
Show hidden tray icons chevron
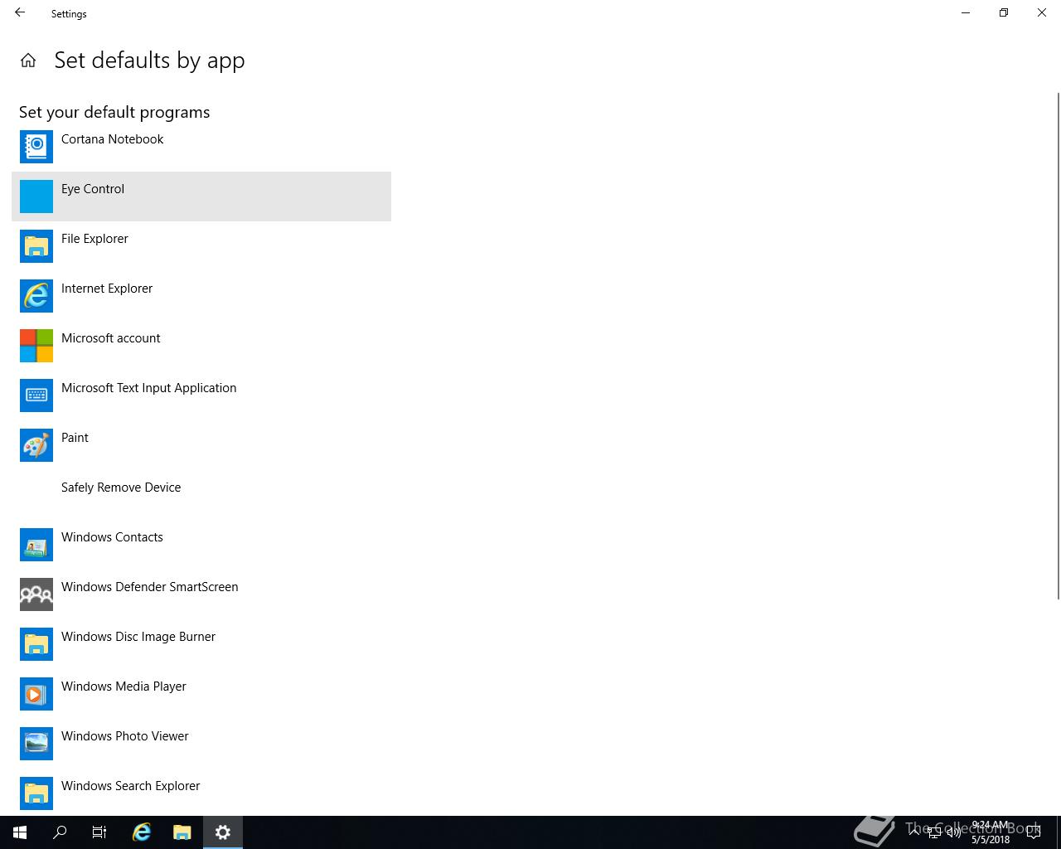click(914, 832)
